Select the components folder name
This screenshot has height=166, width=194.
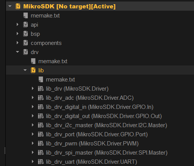point(46,43)
